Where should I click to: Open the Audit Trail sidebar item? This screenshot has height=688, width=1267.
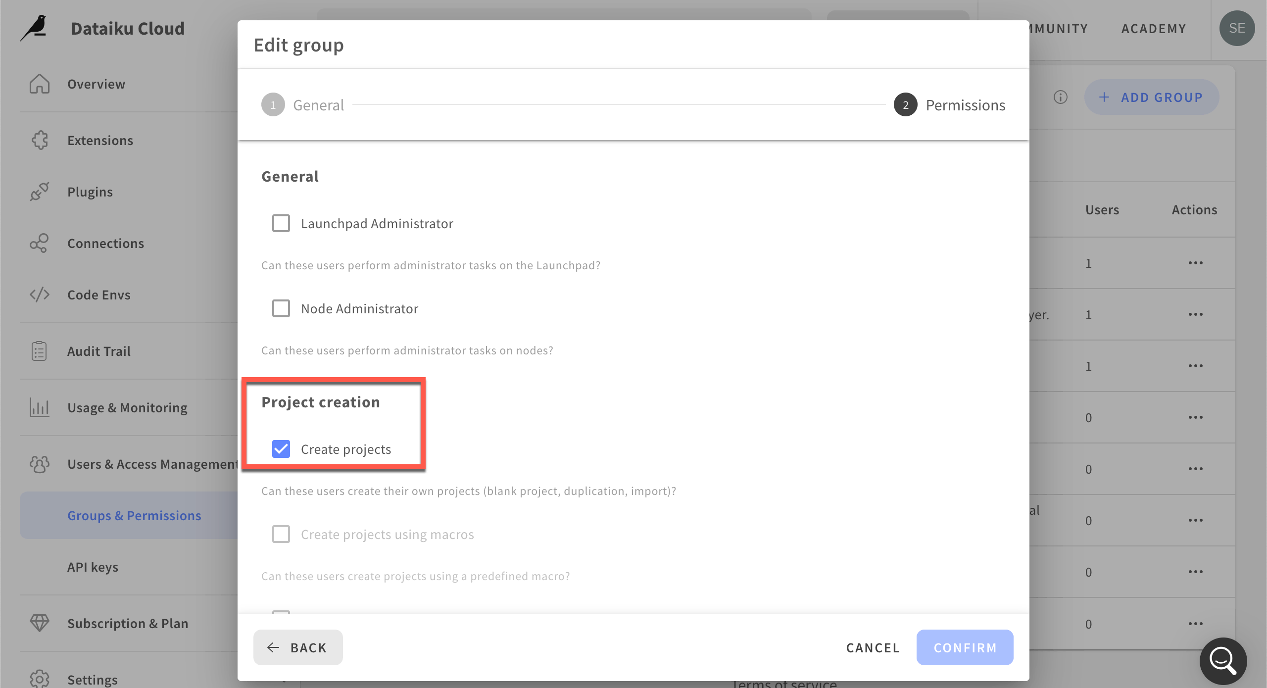(99, 351)
